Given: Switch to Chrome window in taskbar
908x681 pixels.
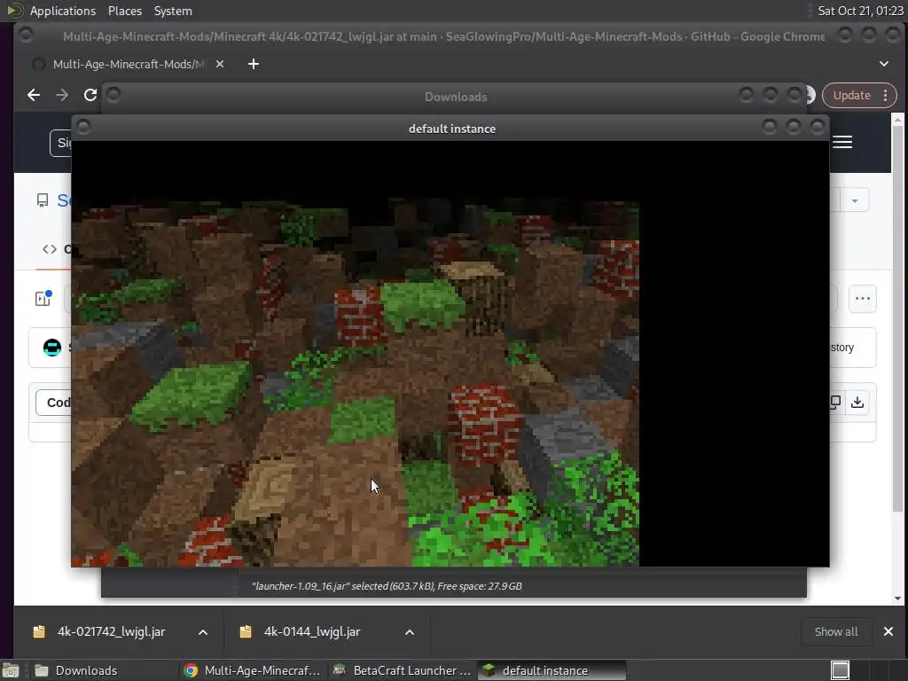Looking at the screenshot, I should point(252,670).
